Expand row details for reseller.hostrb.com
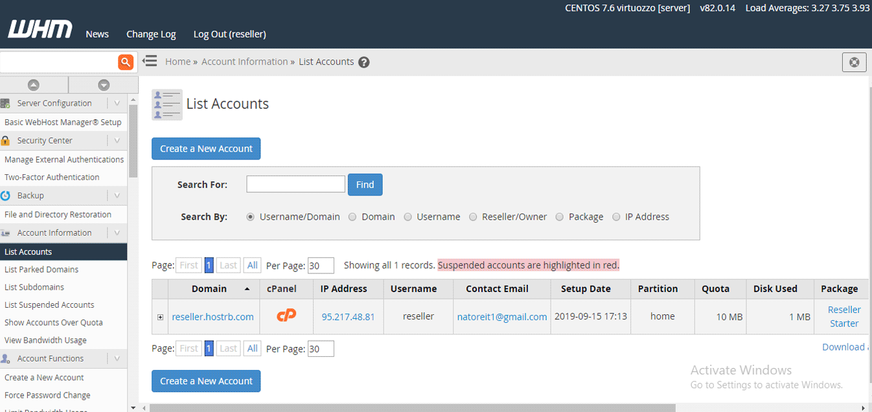The height and width of the screenshot is (412, 872). [x=160, y=317]
